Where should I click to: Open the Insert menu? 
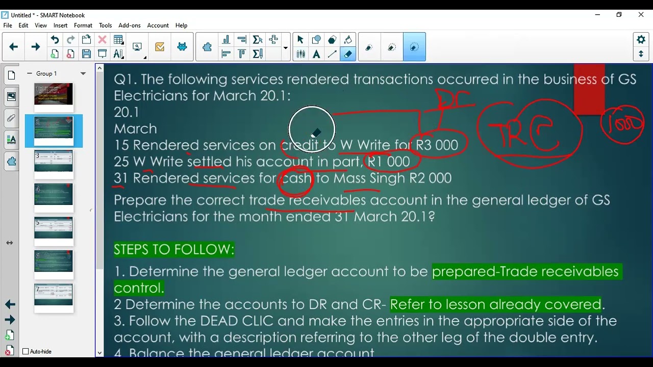coord(60,25)
